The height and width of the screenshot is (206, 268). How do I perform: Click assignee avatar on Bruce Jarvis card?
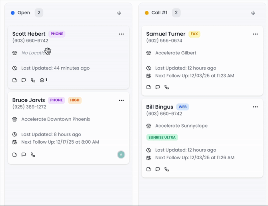click(x=121, y=155)
